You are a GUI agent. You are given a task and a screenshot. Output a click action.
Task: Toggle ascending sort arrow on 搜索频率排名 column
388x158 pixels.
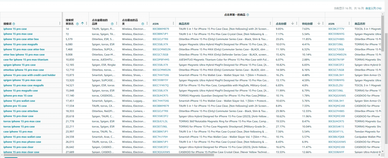82,23
